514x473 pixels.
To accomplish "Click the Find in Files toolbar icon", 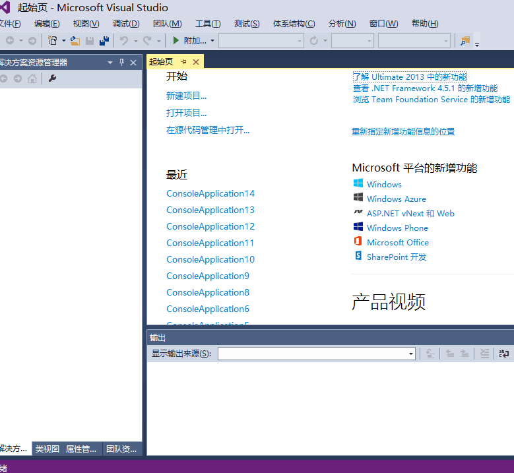I will point(465,41).
